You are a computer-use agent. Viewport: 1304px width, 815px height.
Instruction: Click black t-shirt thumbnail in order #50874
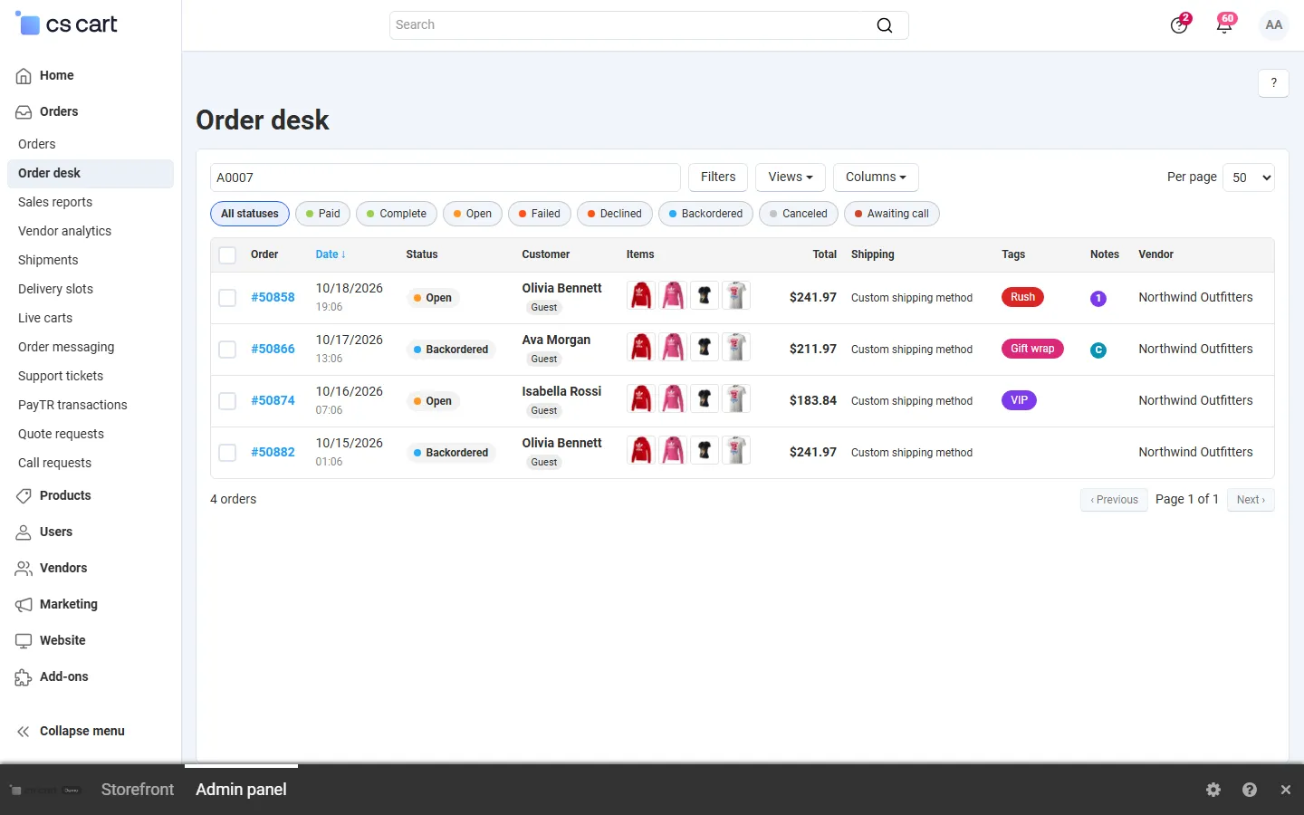point(705,398)
